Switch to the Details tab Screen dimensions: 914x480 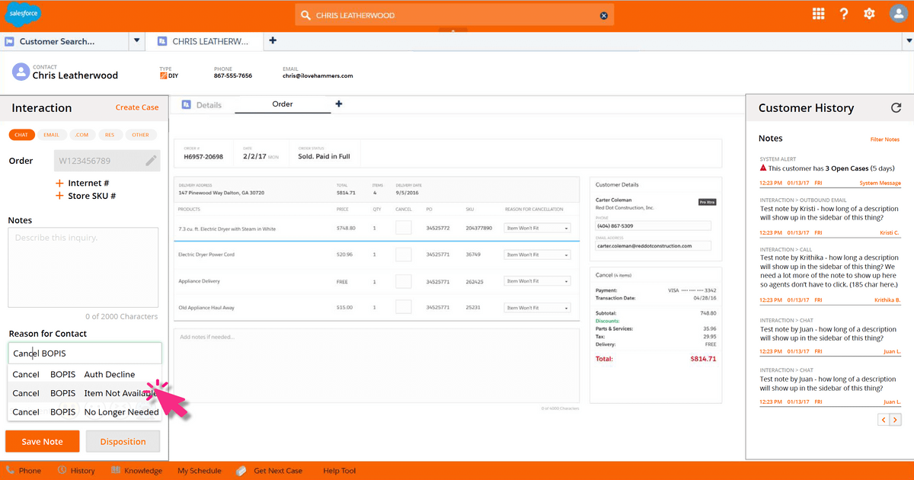[x=203, y=105]
